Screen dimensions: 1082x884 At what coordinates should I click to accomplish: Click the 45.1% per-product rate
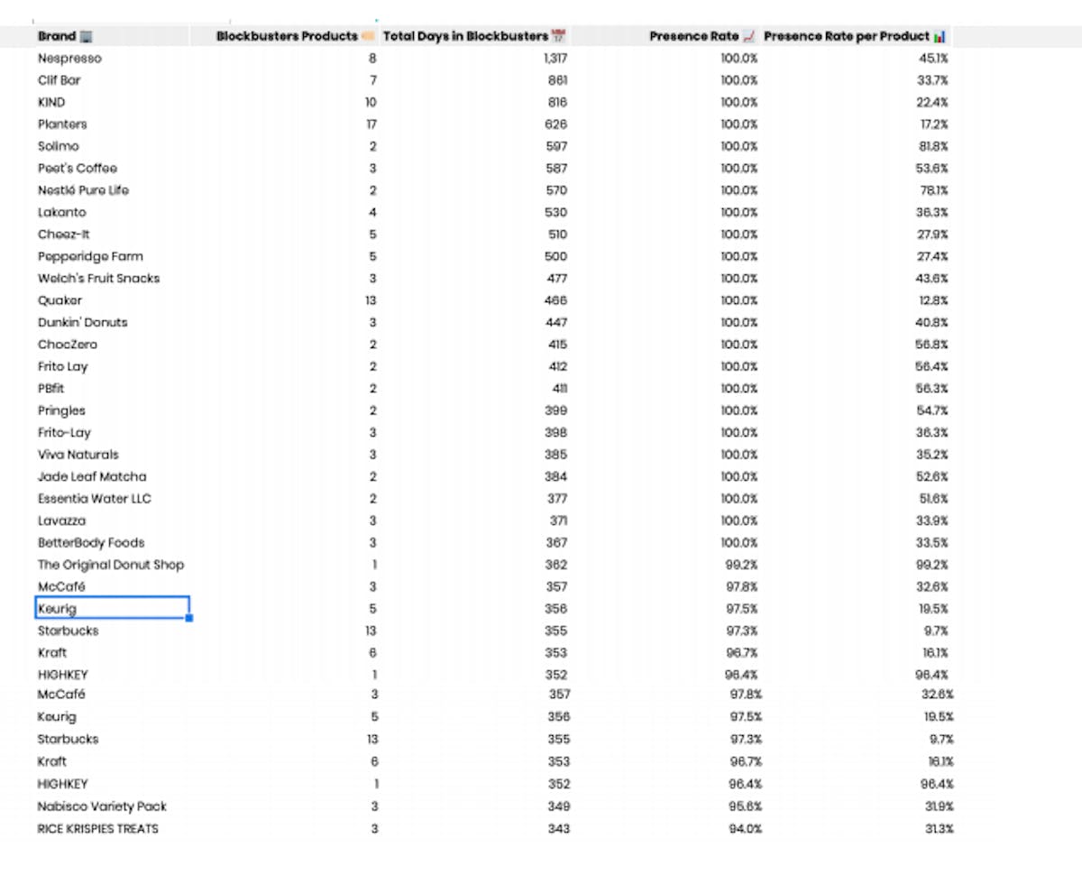(933, 59)
